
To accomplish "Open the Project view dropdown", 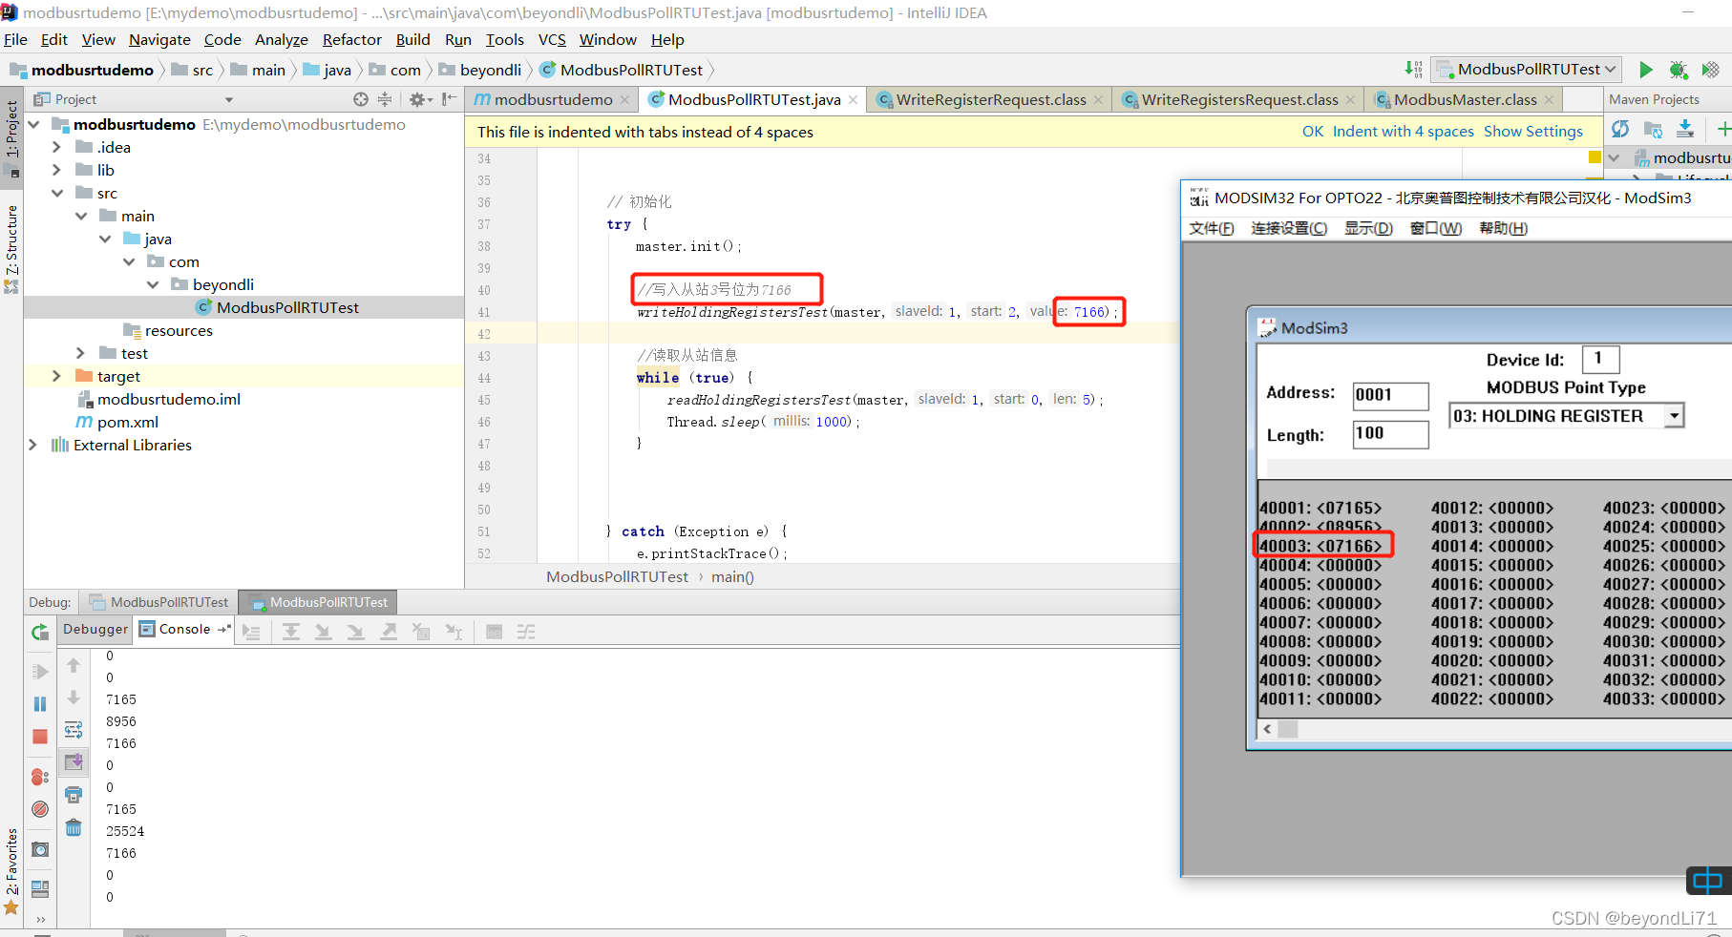I will [x=229, y=99].
